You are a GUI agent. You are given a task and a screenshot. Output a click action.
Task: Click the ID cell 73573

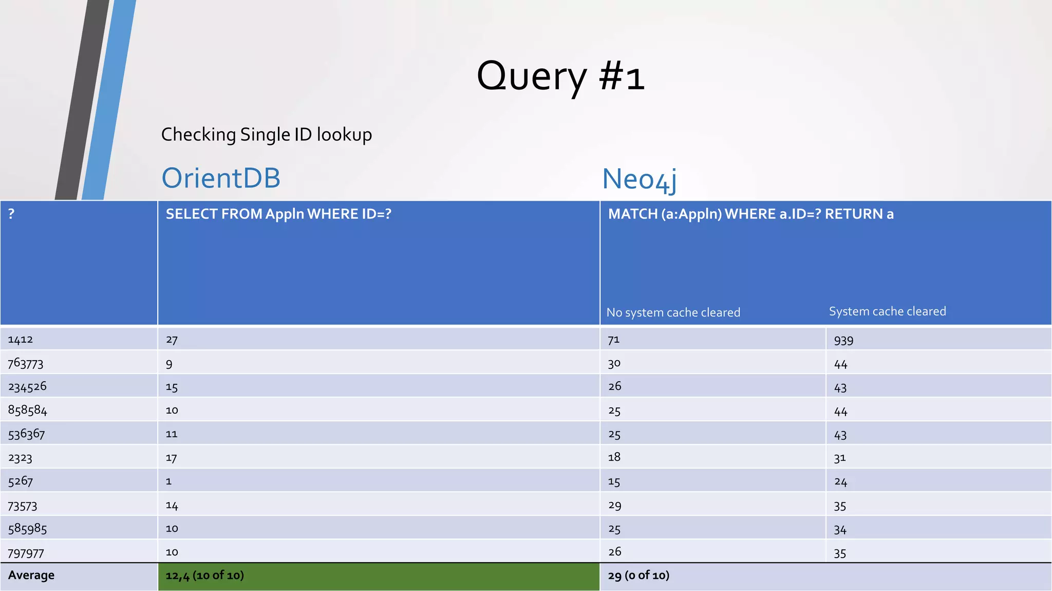click(79, 505)
